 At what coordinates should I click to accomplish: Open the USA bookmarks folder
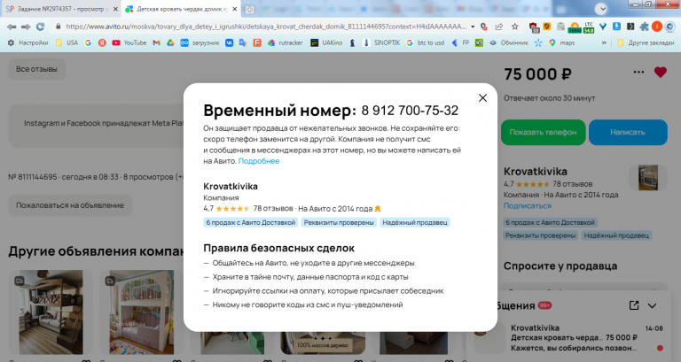(67, 42)
